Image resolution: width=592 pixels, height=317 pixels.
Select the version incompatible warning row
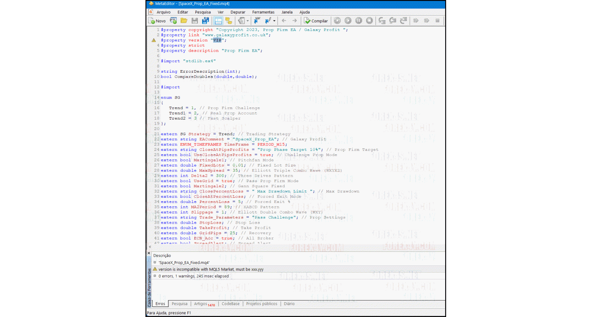click(x=211, y=269)
